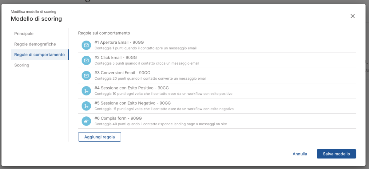Image resolution: width=369 pixels, height=169 pixels.
Task: Switch to Regole demografiche section
Action: tap(35, 44)
